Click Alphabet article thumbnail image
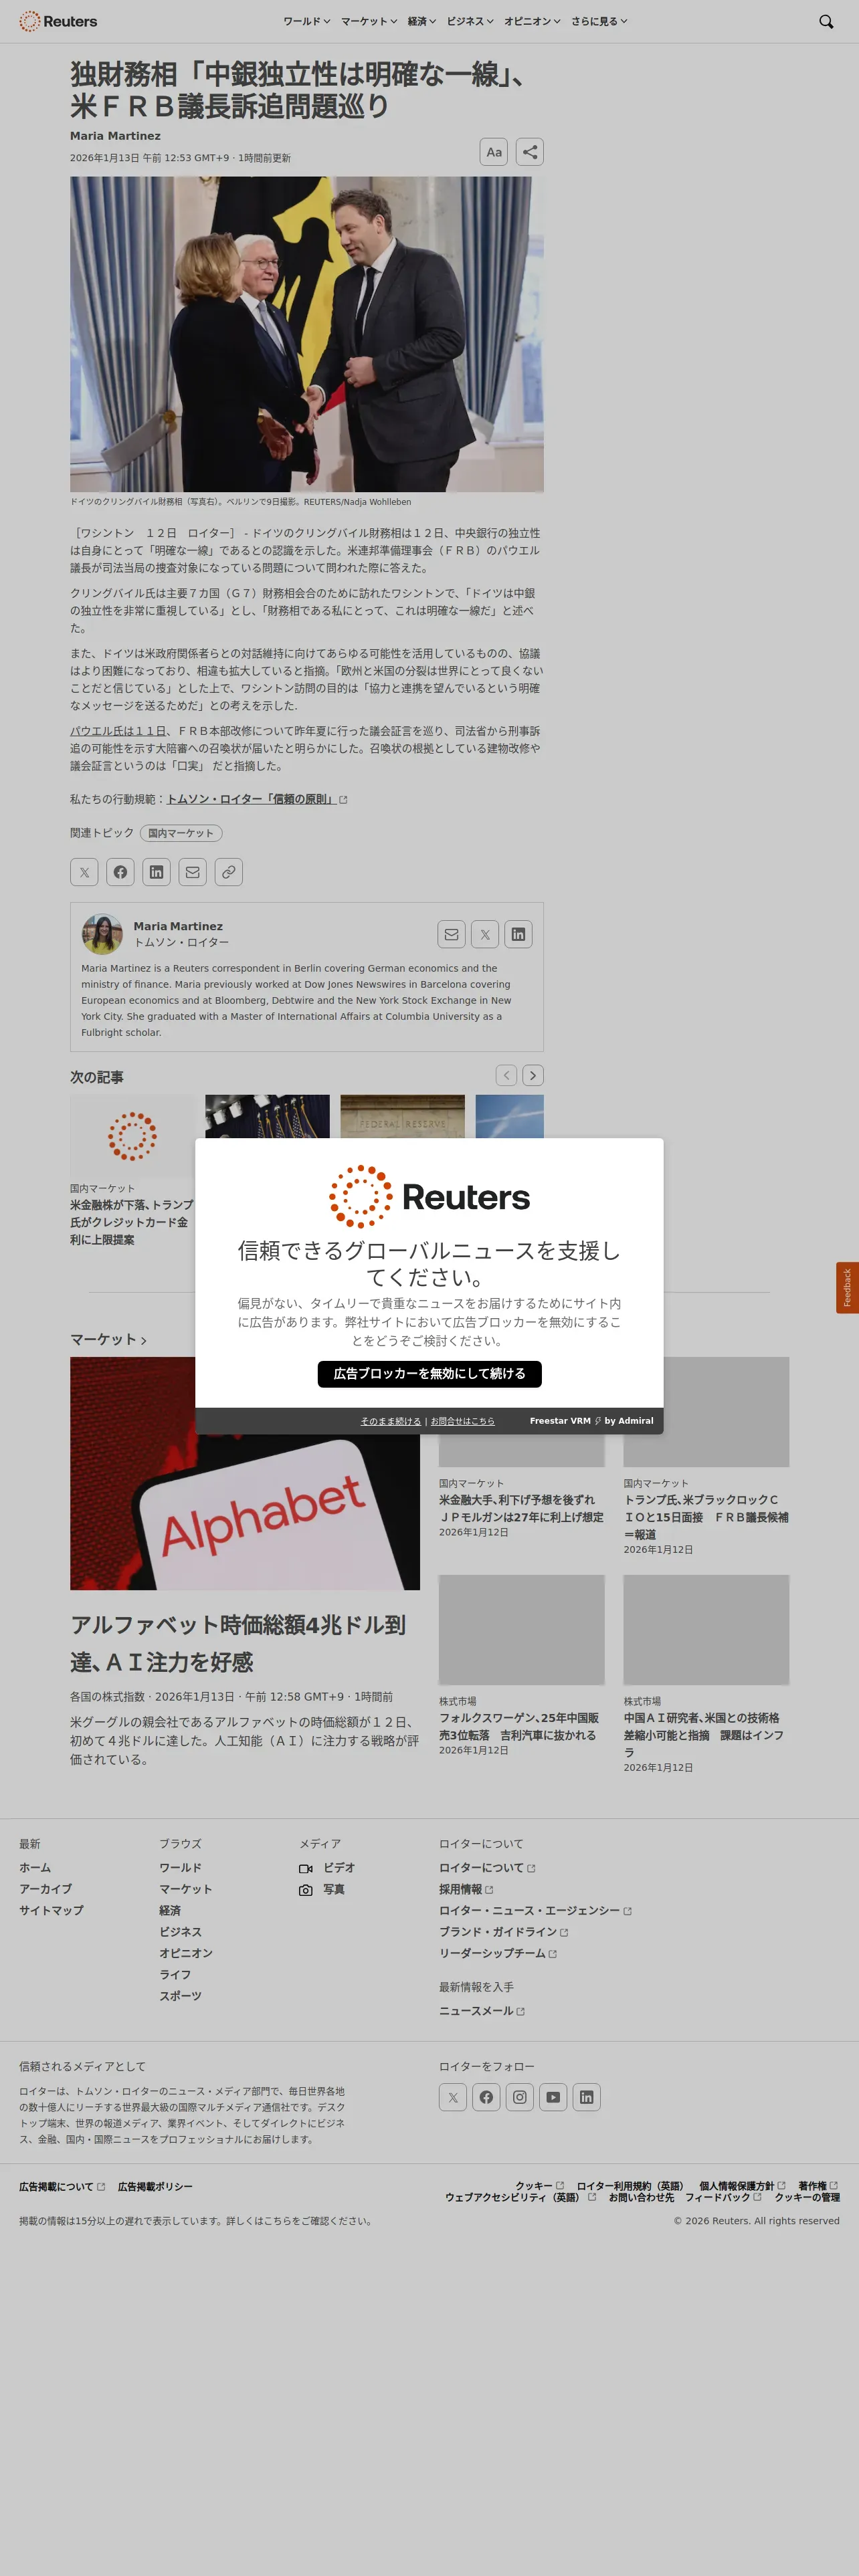This screenshot has width=859, height=2576. click(x=245, y=1473)
